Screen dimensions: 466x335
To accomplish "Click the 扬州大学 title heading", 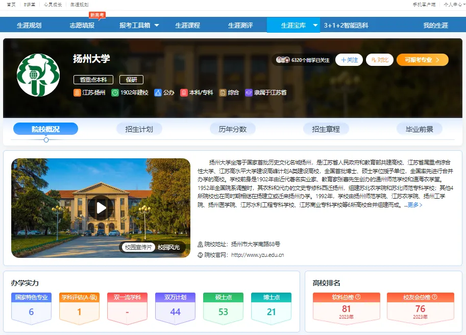I will [x=91, y=59].
